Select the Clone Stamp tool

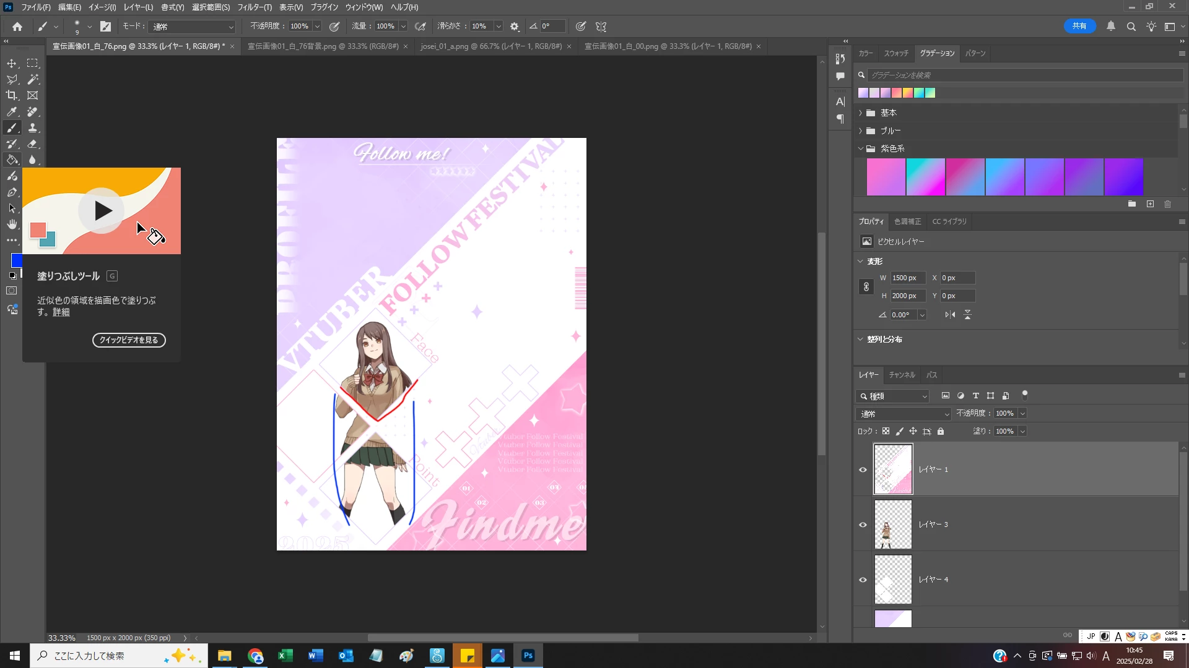tap(33, 128)
